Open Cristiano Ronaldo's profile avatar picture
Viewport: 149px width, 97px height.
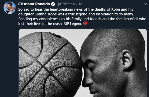(10, 8)
